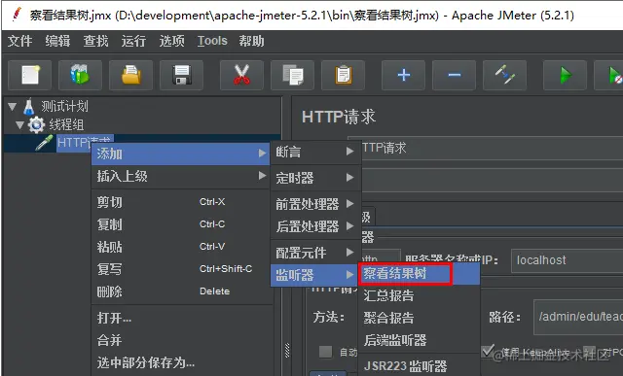Click the Copy toolbar icon
The width and height of the screenshot is (623, 376).
point(292,75)
